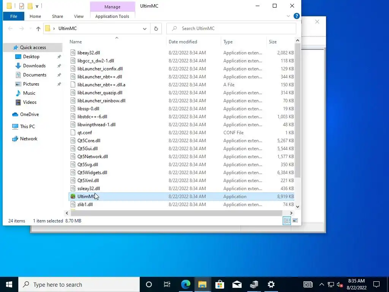Viewport: 389px width, 292px height.
Task: Open Network in navigation pane
Action: click(x=28, y=139)
